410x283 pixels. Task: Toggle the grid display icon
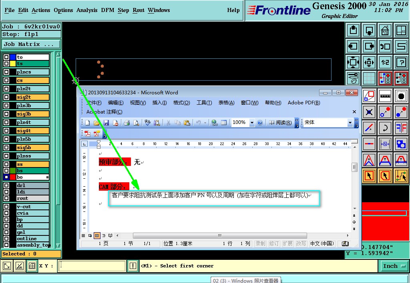[x=369, y=78]
